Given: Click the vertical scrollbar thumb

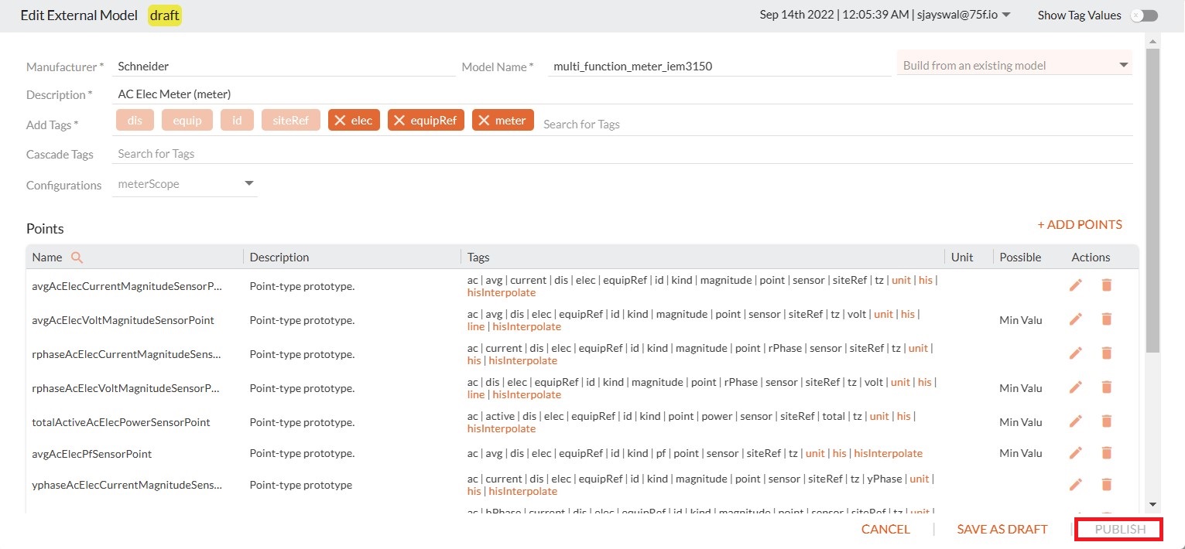Looking at the screenshot, I should [x=1152, y=201].
